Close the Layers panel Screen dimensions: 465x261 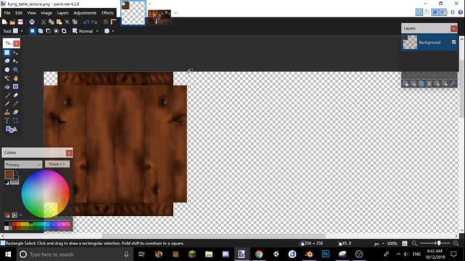(x=453, y=28)
